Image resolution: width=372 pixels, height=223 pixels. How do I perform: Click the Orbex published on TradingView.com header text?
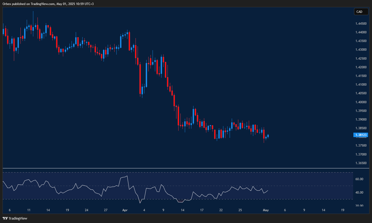(x=48, y=4)
